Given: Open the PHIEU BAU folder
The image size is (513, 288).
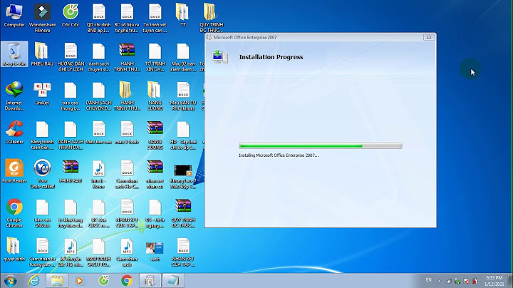Looking at the screenshot, I should click(42, 55).
